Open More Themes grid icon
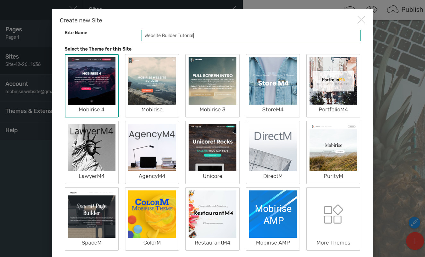The width and height of the screenshot is (425, 257). click(x=333, y=214)
